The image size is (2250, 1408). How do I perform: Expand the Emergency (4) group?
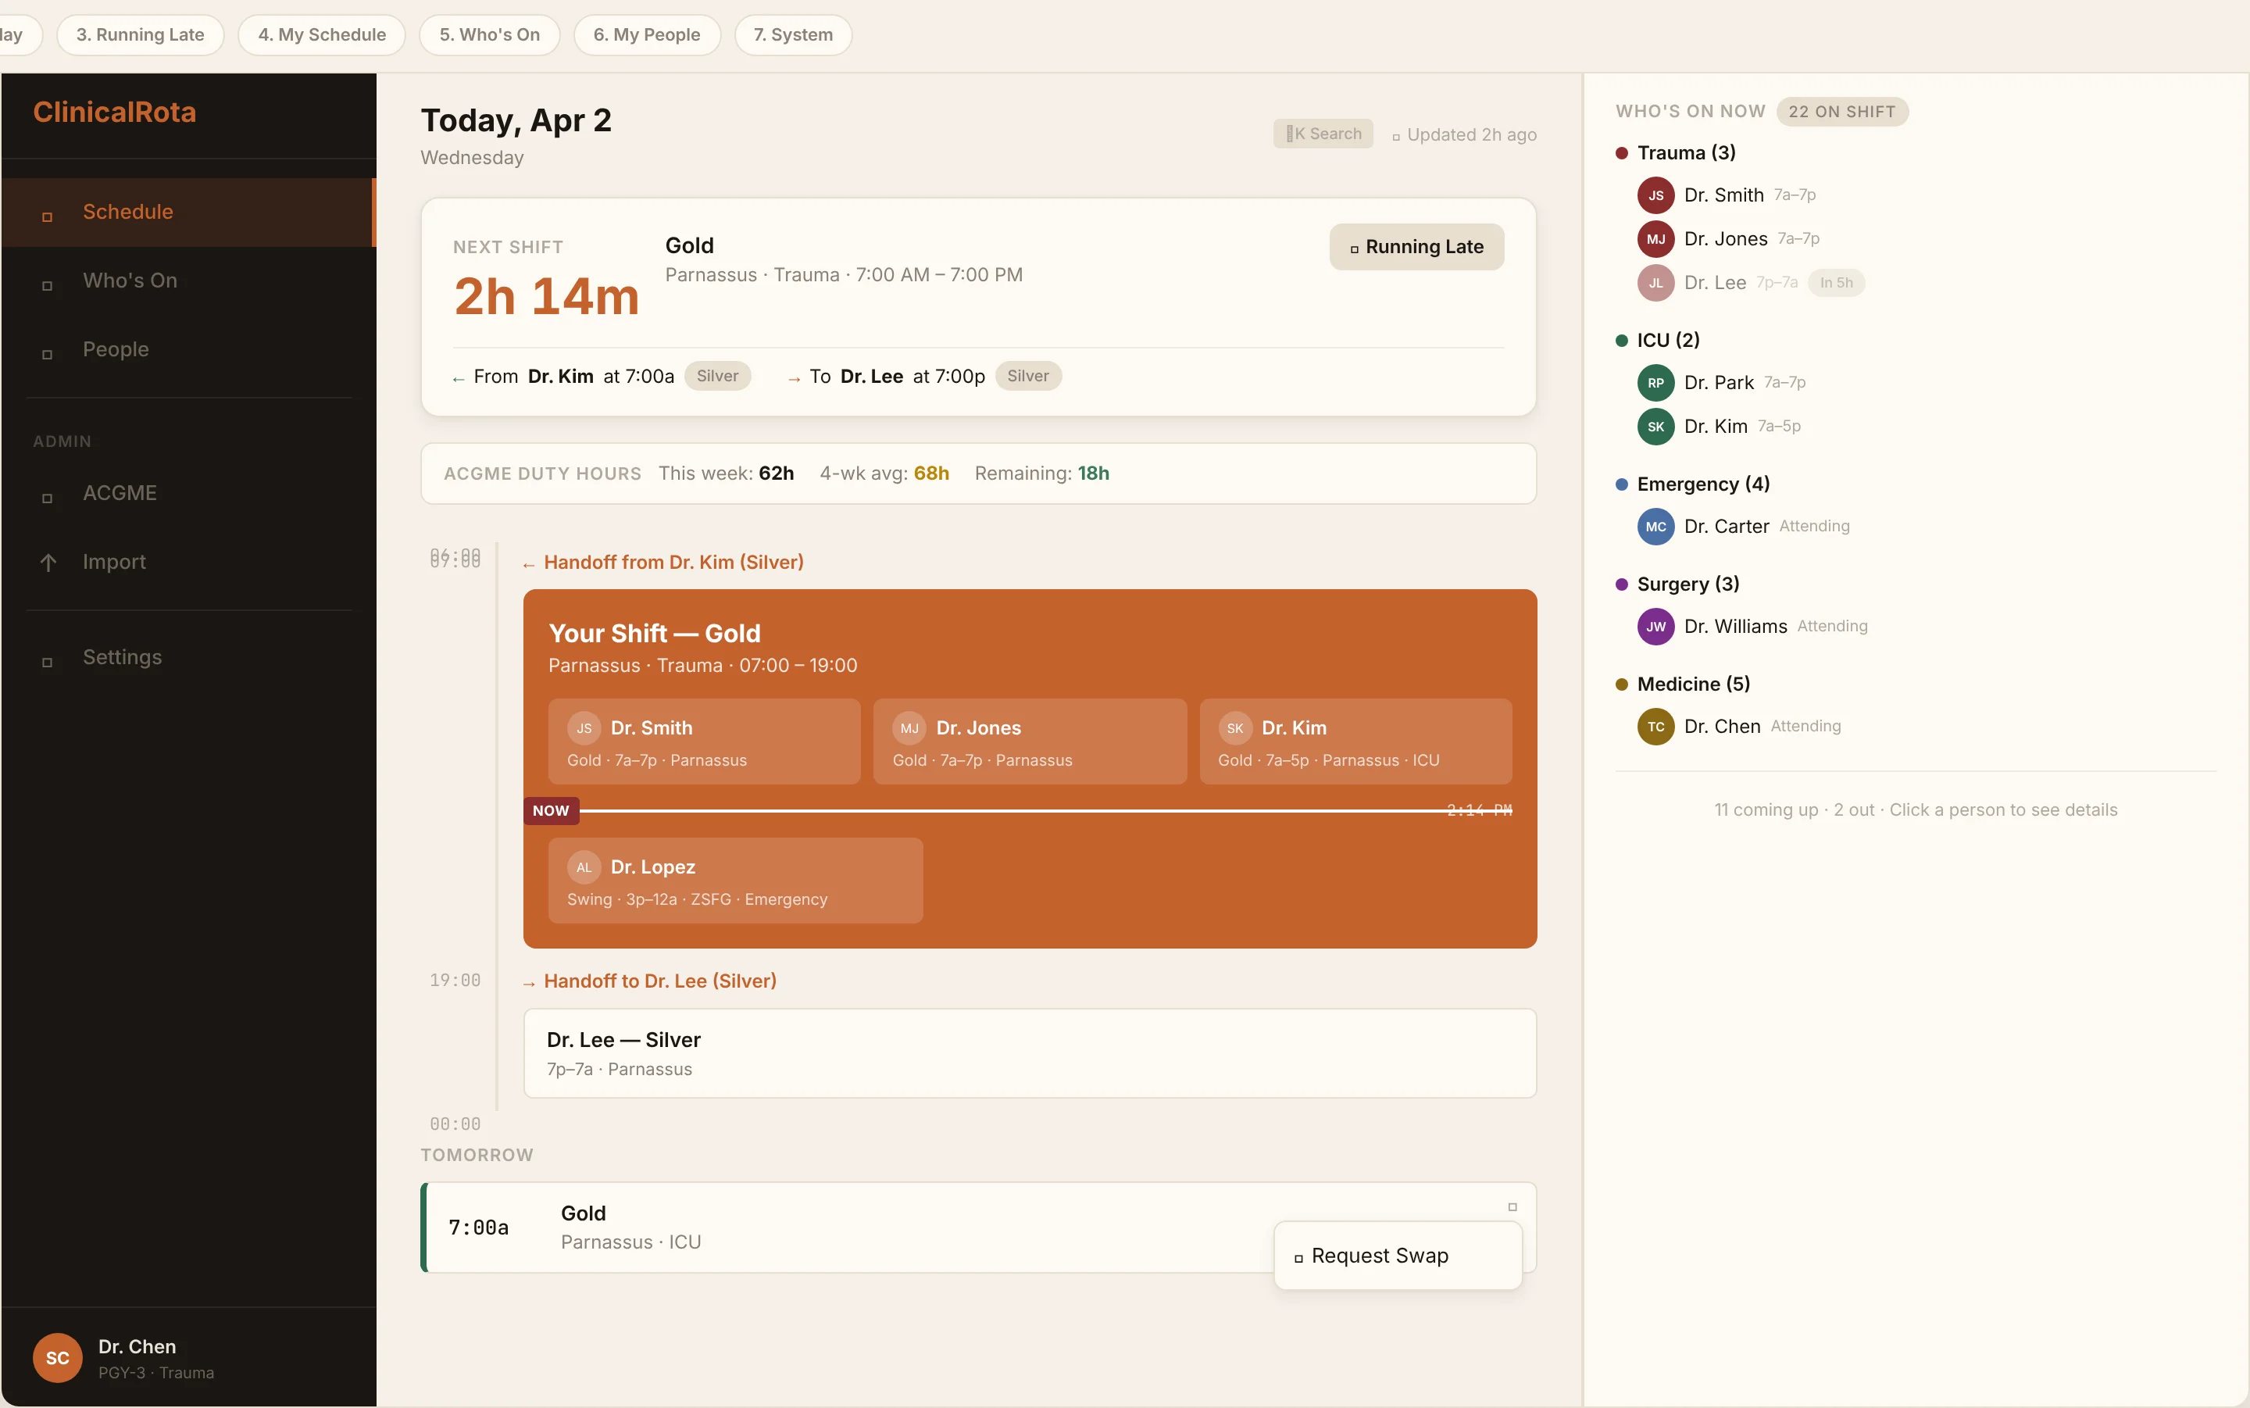(1702, 484)
